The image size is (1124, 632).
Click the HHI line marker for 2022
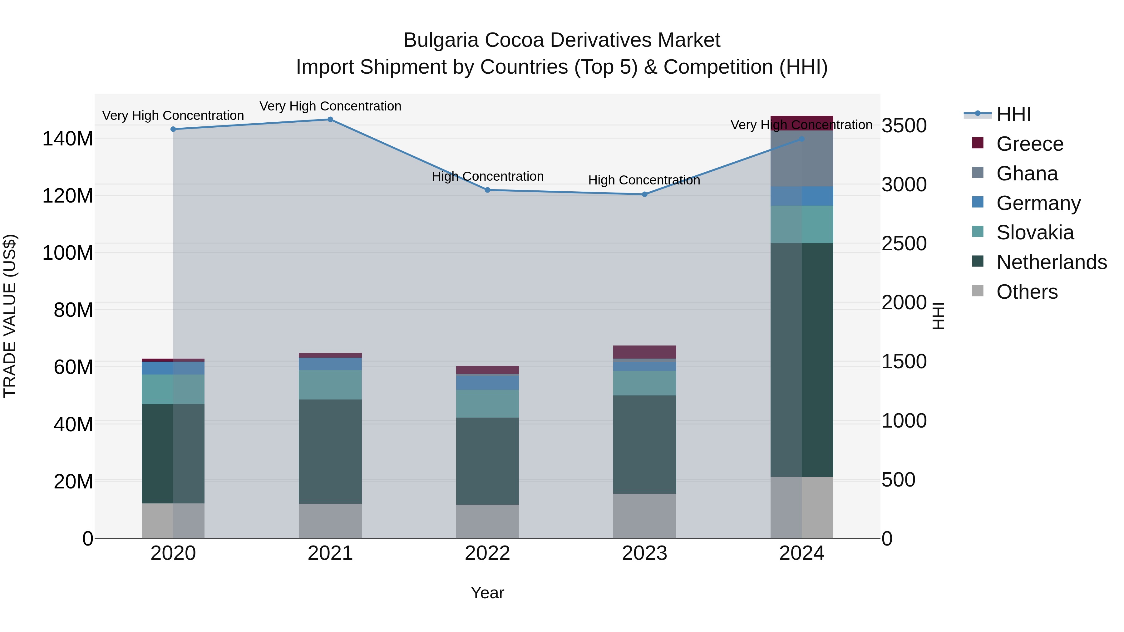point(487,190)
